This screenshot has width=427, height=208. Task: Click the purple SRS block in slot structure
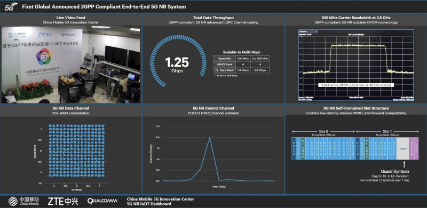(x=416, y=148)
